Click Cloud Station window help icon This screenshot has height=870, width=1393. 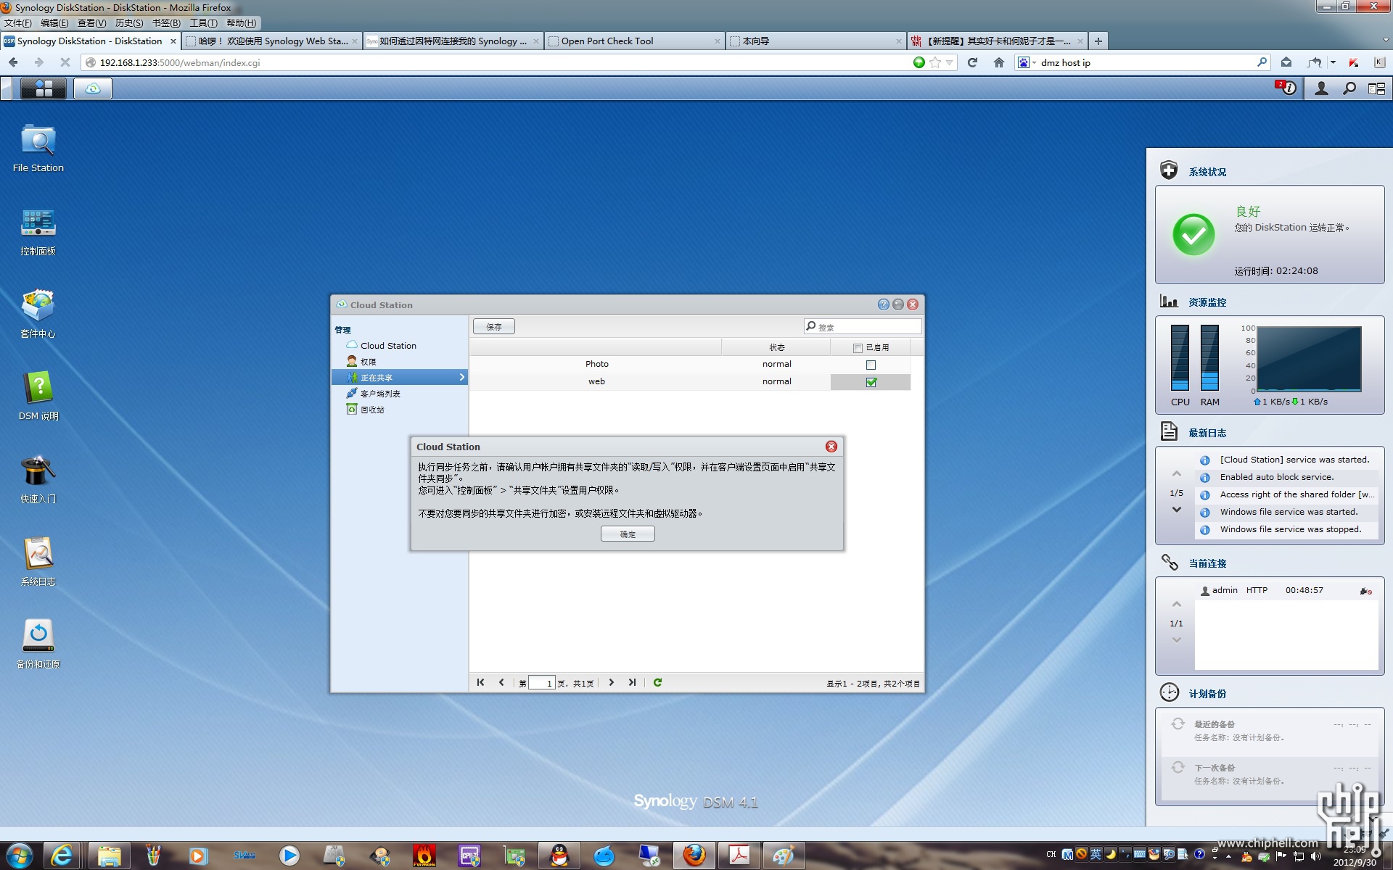click(883, 304)
